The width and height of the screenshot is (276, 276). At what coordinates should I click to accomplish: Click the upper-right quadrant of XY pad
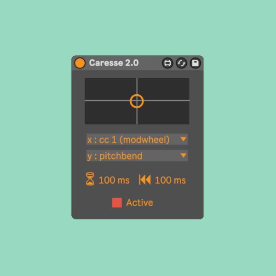163,89
